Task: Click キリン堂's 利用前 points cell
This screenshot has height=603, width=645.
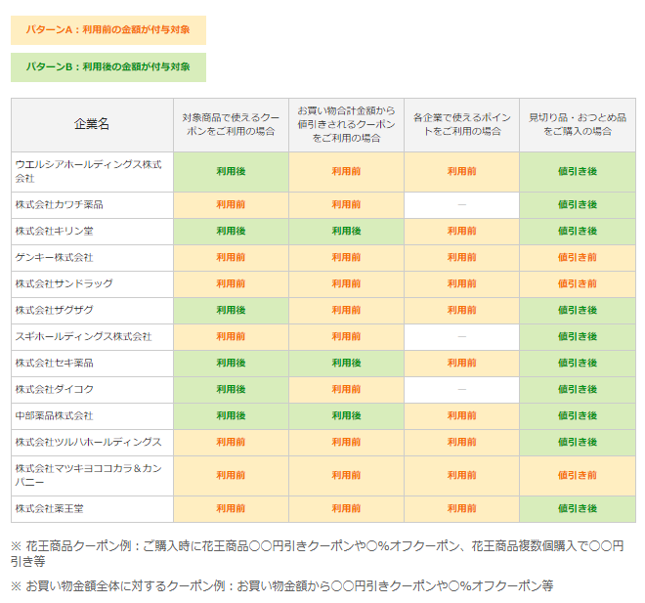Action: [x=462, y=232]
